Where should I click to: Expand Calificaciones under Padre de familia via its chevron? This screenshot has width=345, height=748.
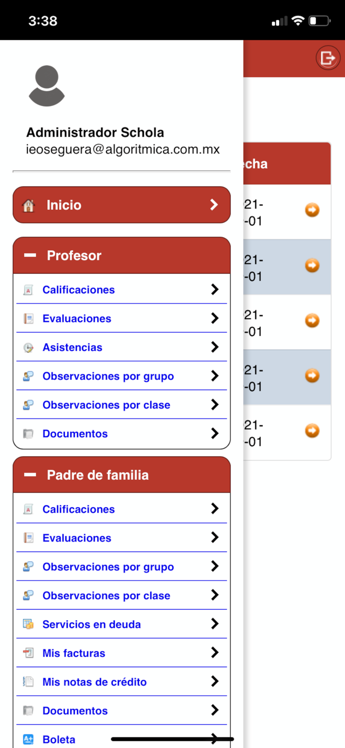click(215, 509)
